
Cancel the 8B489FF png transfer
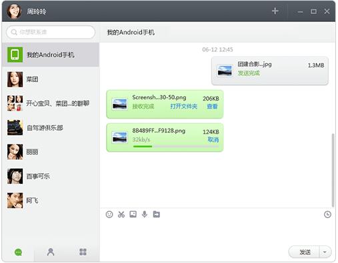(213, 140)
